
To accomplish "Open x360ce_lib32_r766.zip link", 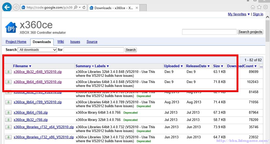I will click(31, 120).
